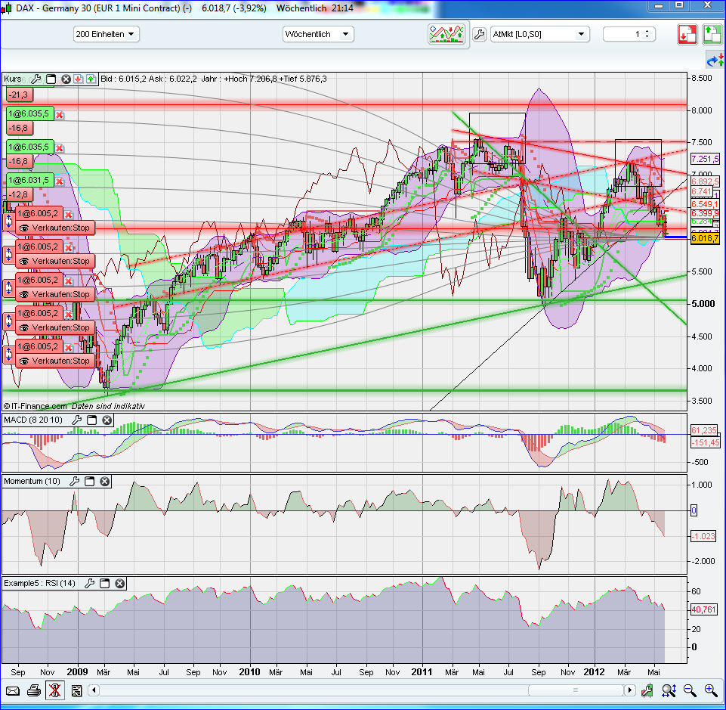Decrease quantity with the stepper down arrow
Image resolution: width=726 pixels, height=710 pixels.
pos(647,37)
